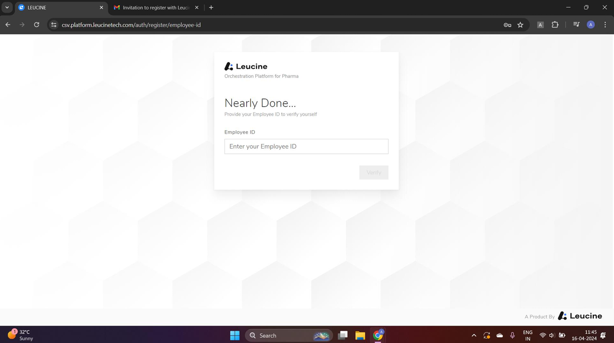Click the sync update tray icon
This screenshot has height=343, width=614.
click(x=487, y=335)
